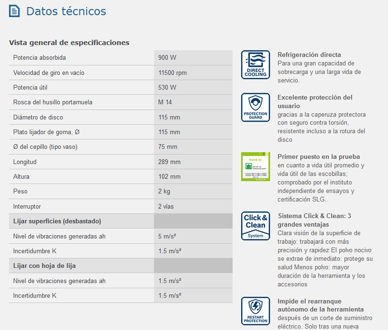The image size is (388, 330).
Task: Click the Datos técnicos heading
Action: (x=66, y=11)
